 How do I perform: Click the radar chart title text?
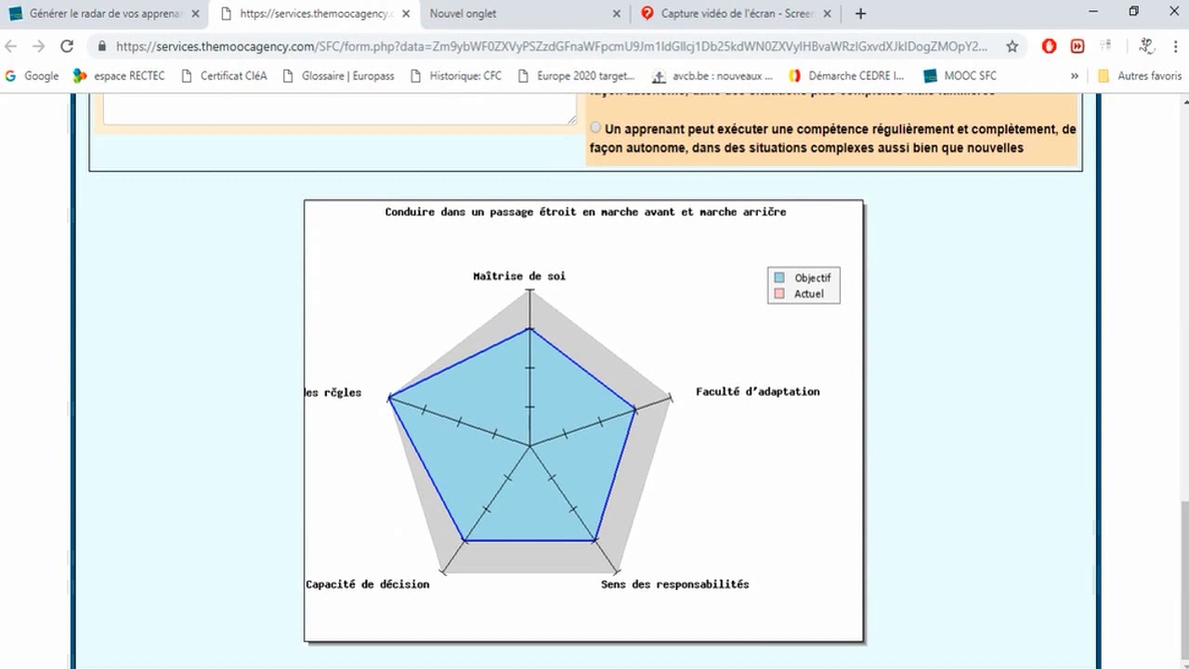click(585, 212)
